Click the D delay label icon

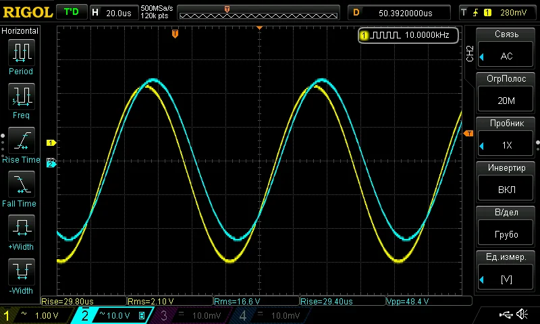click(x=356, y=13)
